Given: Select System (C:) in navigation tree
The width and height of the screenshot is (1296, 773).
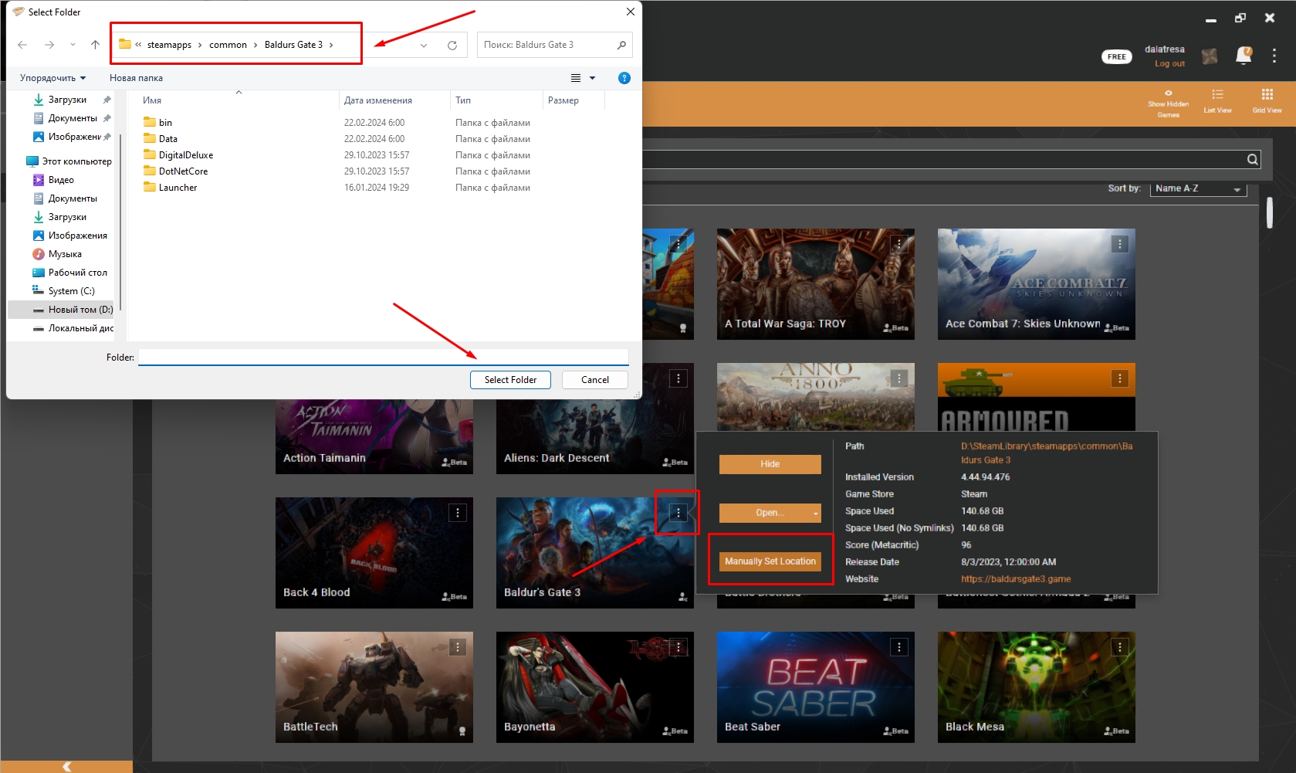Looking at the screenshot, I should click(x=63, y=291).
